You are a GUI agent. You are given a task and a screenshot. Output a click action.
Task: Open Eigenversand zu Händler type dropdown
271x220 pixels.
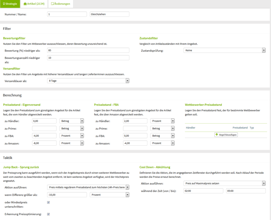[x=72, y=121]
